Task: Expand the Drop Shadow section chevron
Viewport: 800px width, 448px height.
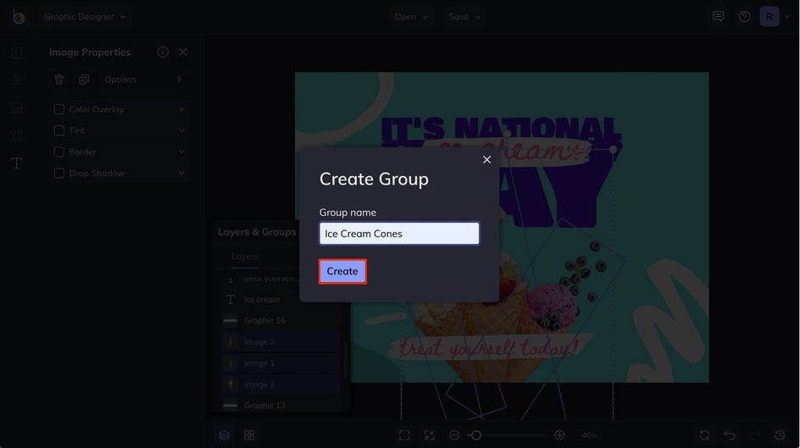Action: click(181, 174)
